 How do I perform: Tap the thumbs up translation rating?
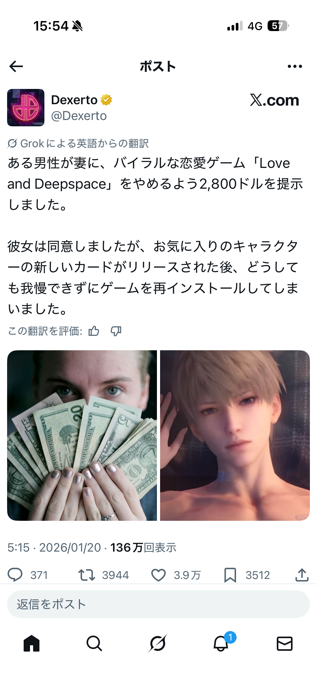point(94,331)
